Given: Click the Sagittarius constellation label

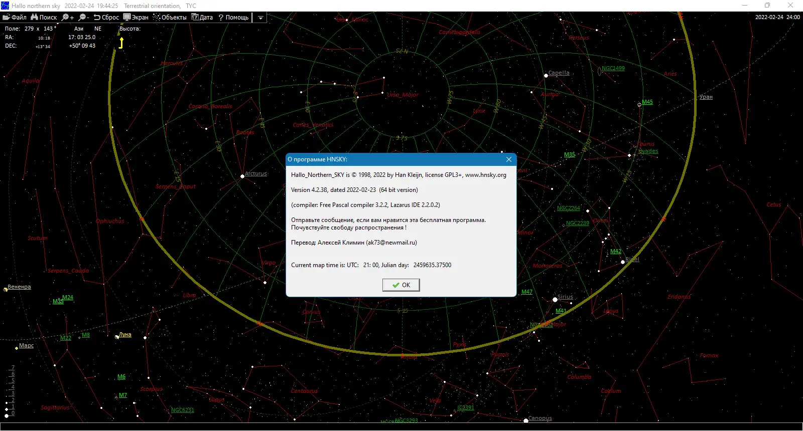Looking at the screenshot, I should coord(55,408).
